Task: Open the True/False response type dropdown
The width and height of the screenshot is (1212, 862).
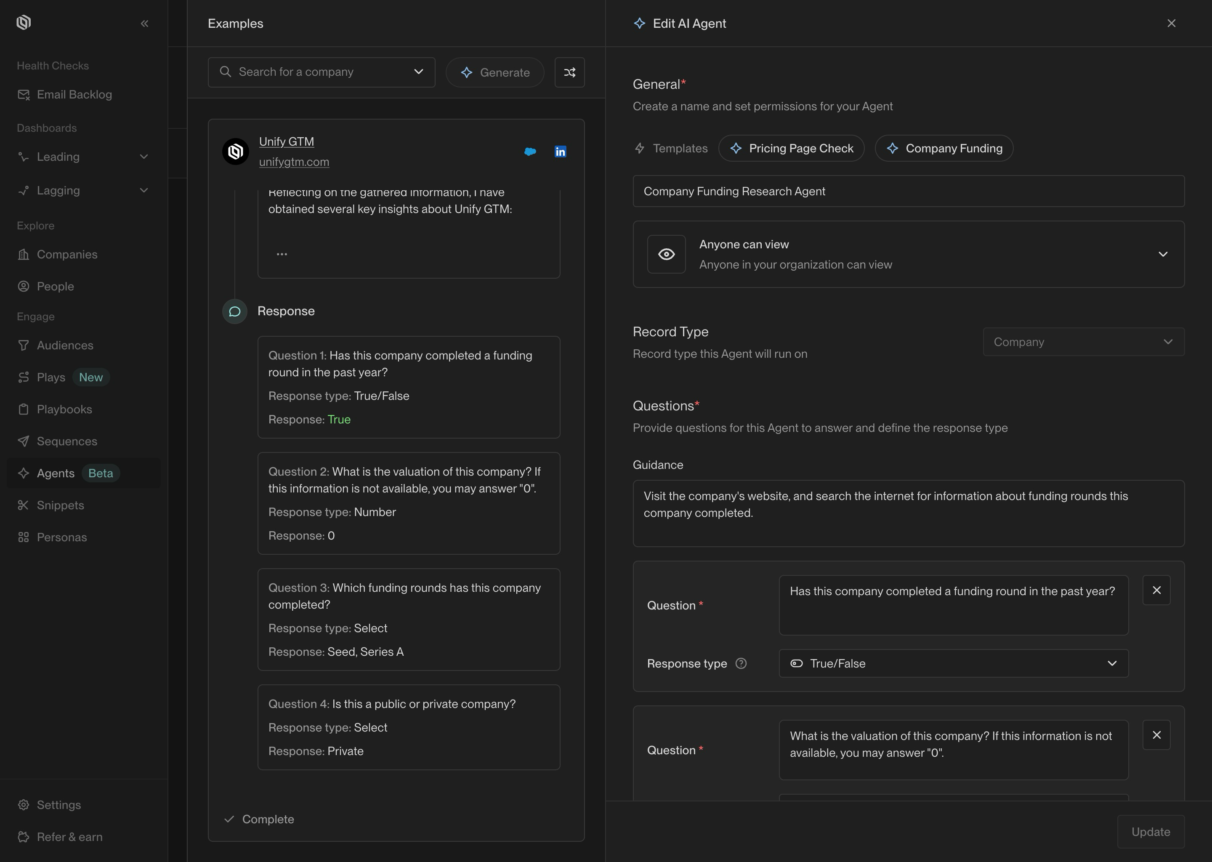Action: 953,663
